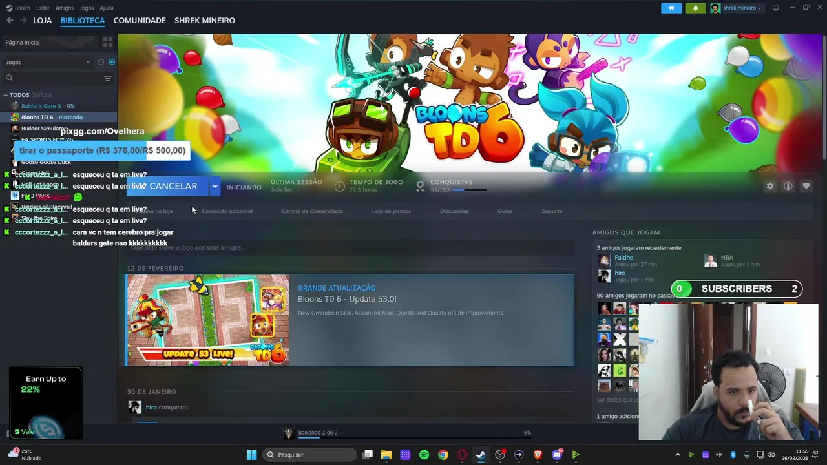Open the Update 53 news thumbnail

point(207,320)
